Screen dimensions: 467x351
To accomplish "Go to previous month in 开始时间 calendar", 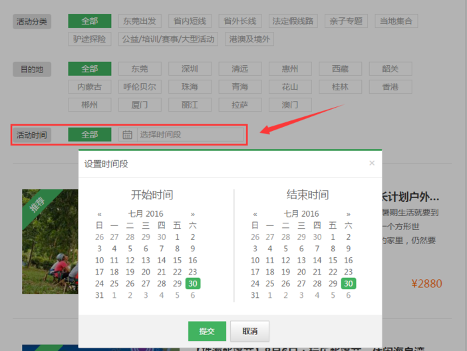I will tap(100, 214).
